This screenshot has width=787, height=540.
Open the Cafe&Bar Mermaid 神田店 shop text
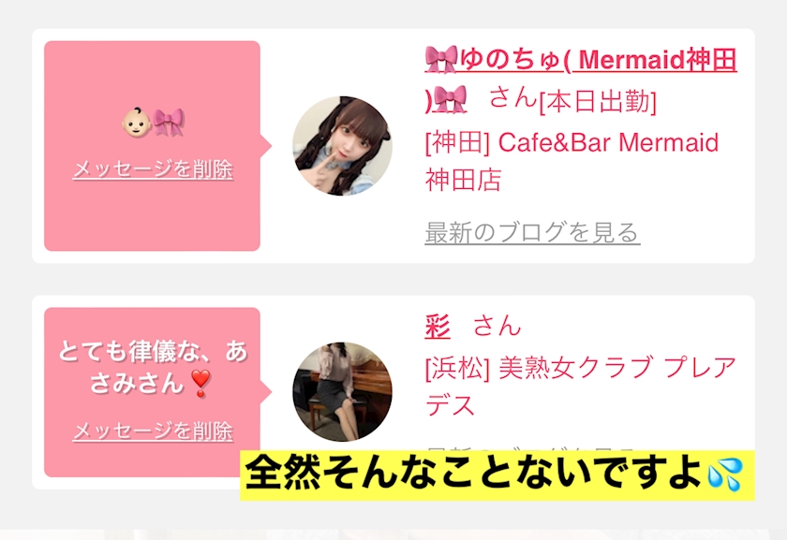click(x=572, y=161)
